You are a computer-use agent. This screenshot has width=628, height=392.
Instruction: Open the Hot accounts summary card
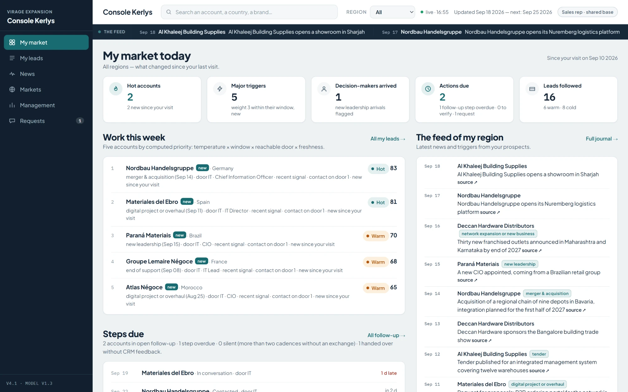(152, 99)
